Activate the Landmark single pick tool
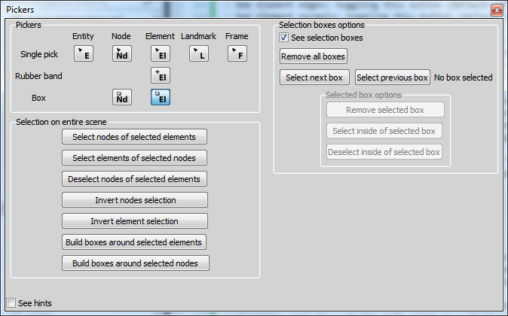 click(x=199, y=53)
